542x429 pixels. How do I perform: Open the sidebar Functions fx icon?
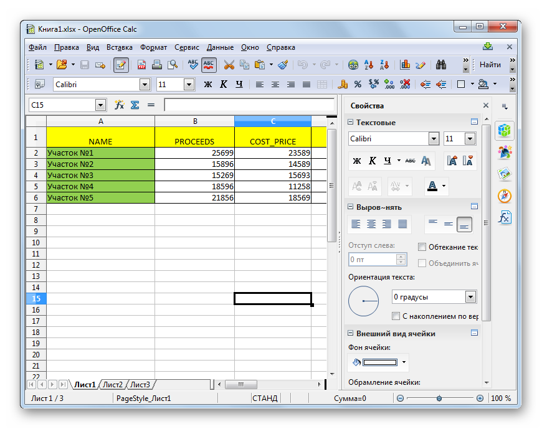pyautogui.click(x=505, y=217)
